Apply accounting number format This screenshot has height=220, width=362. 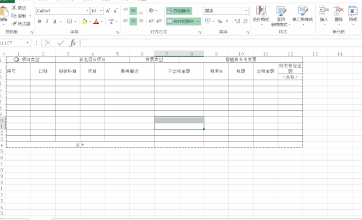tap(208, 21)
